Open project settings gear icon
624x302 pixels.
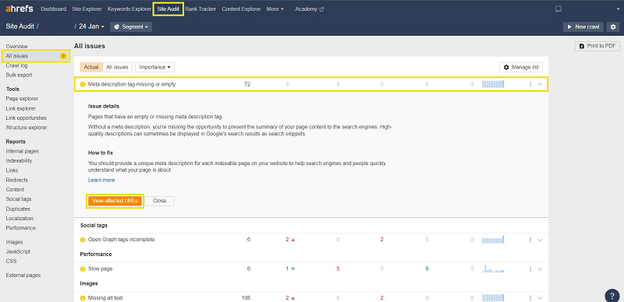[613, 26]
